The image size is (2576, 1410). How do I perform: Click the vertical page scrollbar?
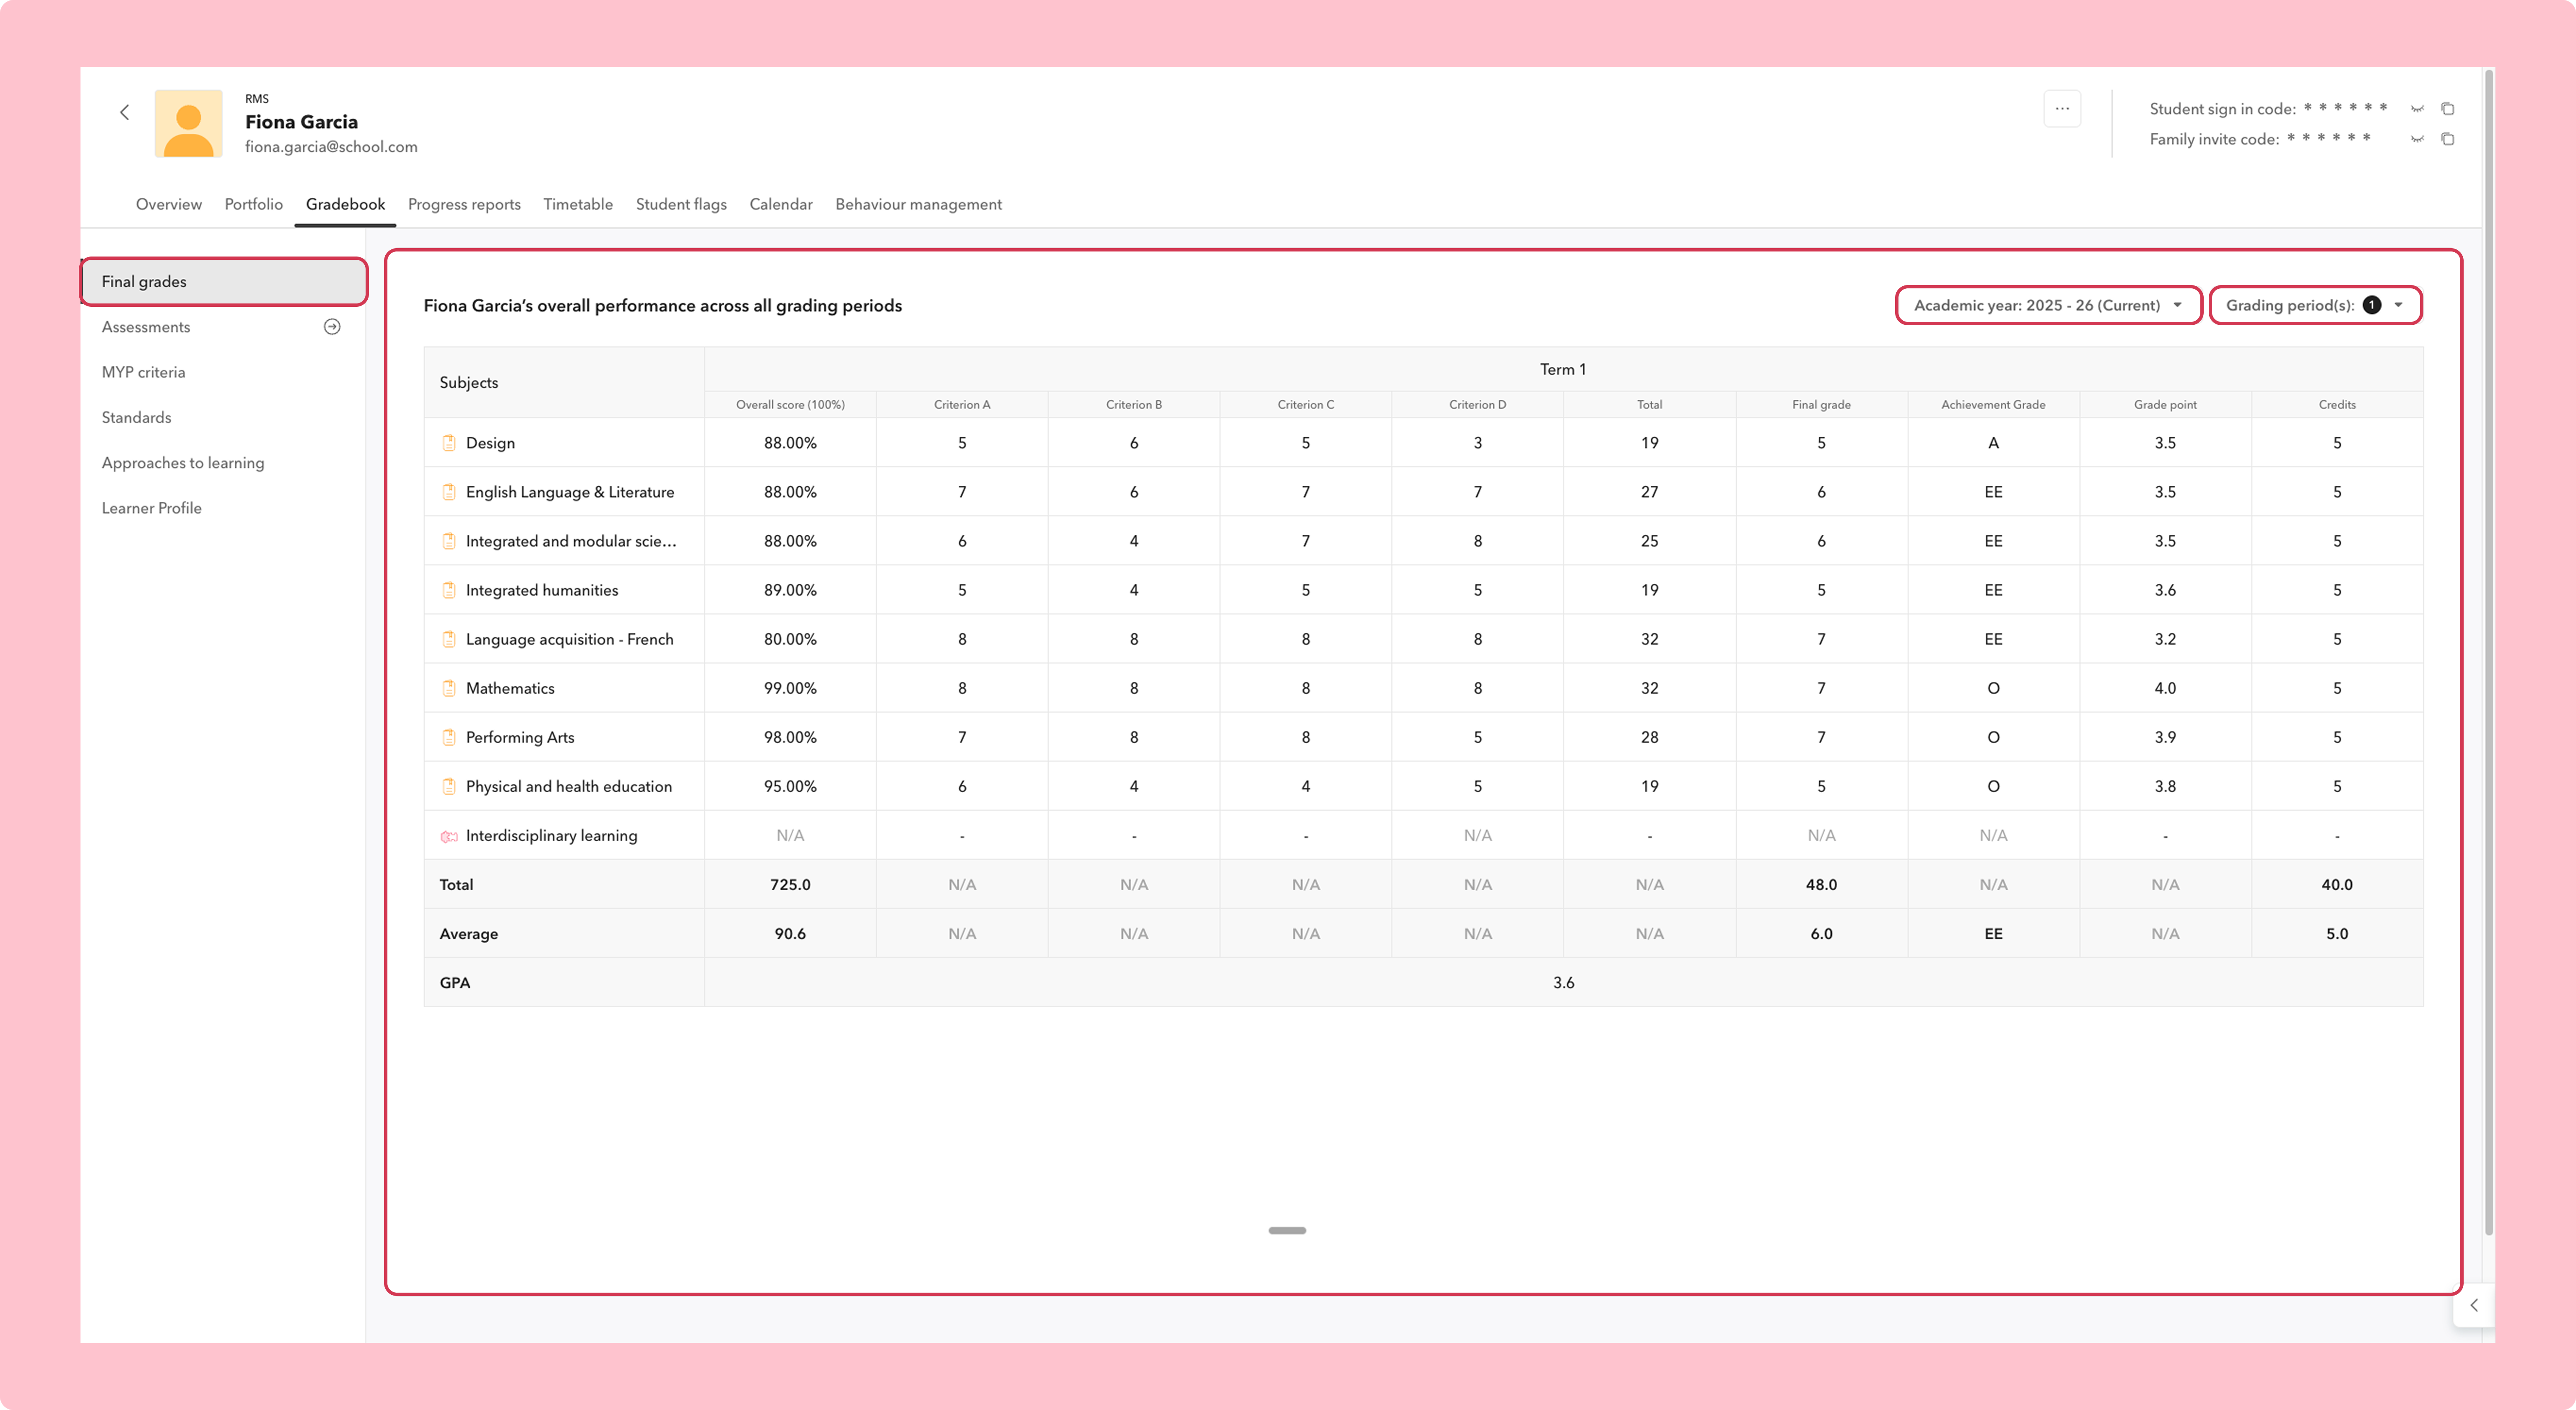click(x=2488, y=650)
